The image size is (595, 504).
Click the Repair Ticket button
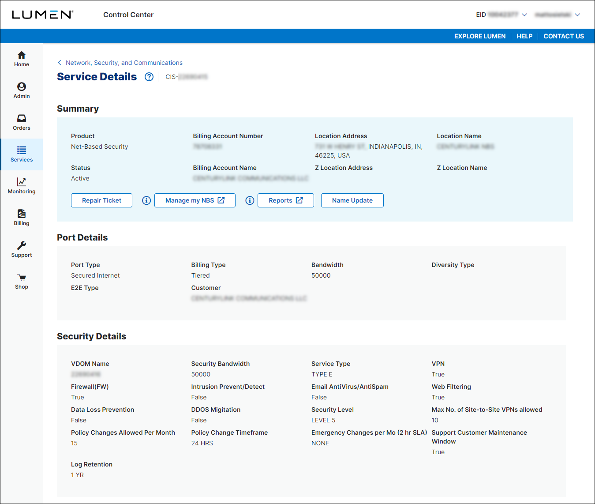coord(101,200)
